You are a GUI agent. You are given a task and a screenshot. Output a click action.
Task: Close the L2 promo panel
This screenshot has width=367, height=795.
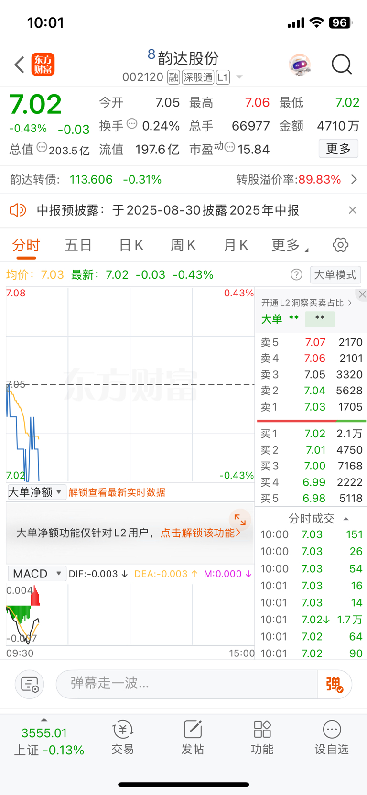pyautogui.click(x=362, y=294)
